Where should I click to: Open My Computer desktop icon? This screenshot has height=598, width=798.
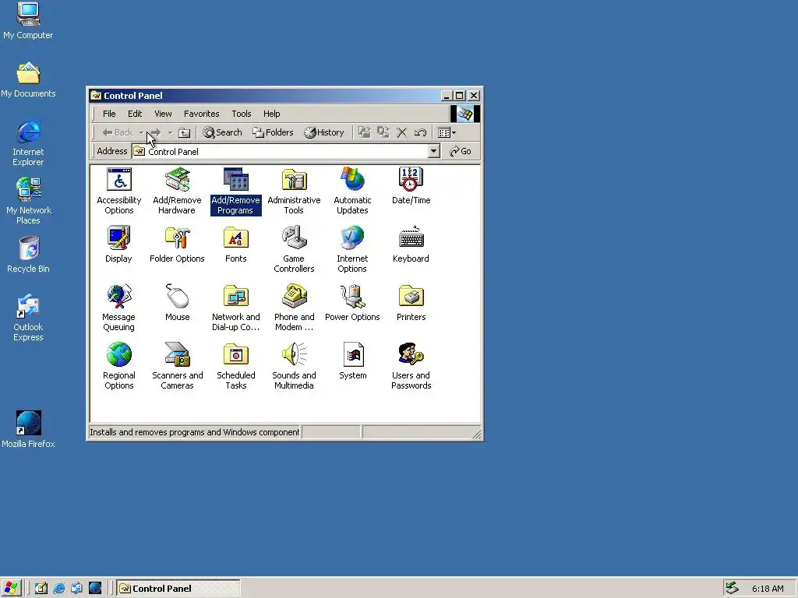click(28, 21)
